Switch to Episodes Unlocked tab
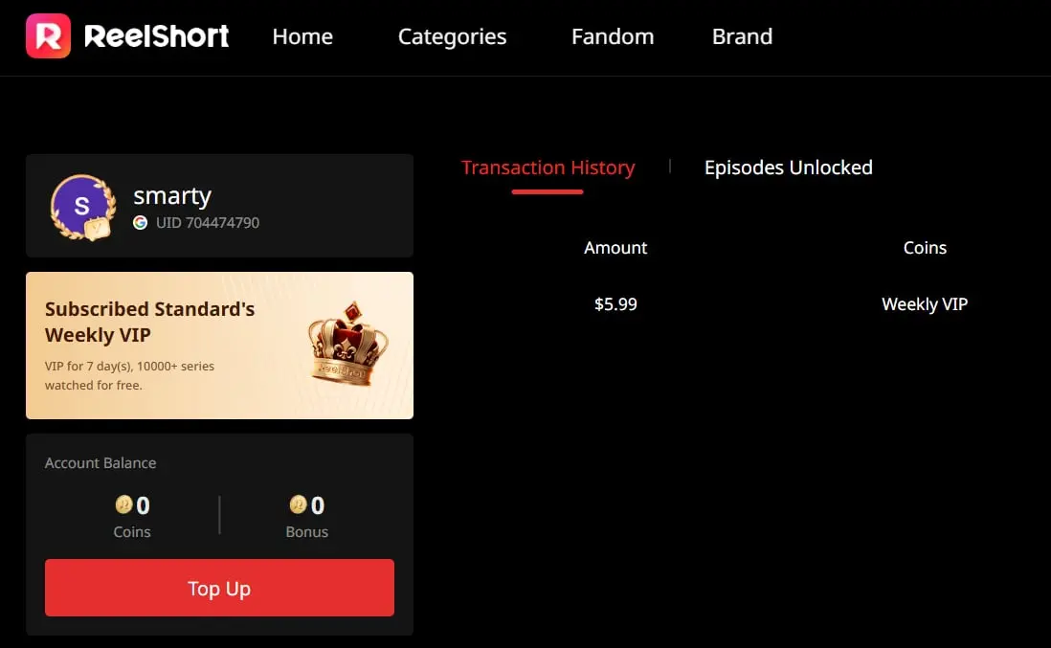This screenshot has width=1051, height=648. [789, 168]
